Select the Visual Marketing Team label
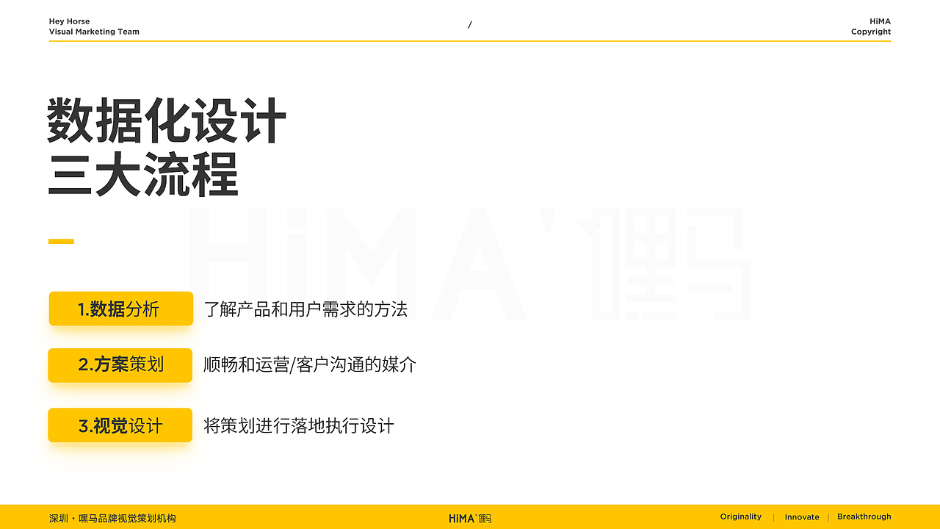Image resolution: width=940 pixels, height=529 pixels. point(94,32)
